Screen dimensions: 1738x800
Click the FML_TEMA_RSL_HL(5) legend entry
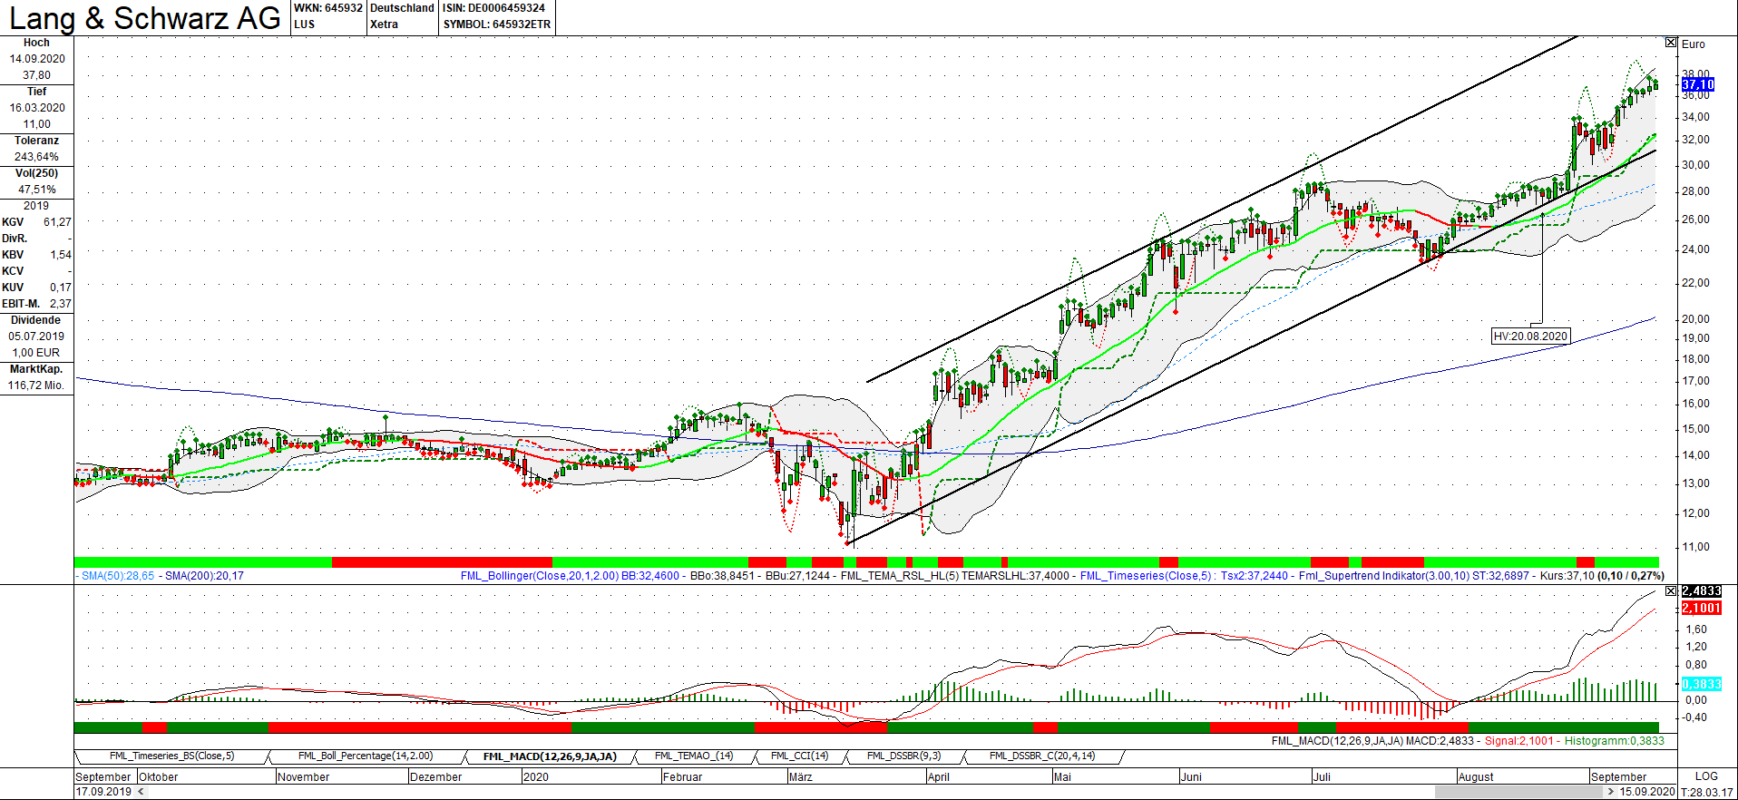tap(899, 576)
